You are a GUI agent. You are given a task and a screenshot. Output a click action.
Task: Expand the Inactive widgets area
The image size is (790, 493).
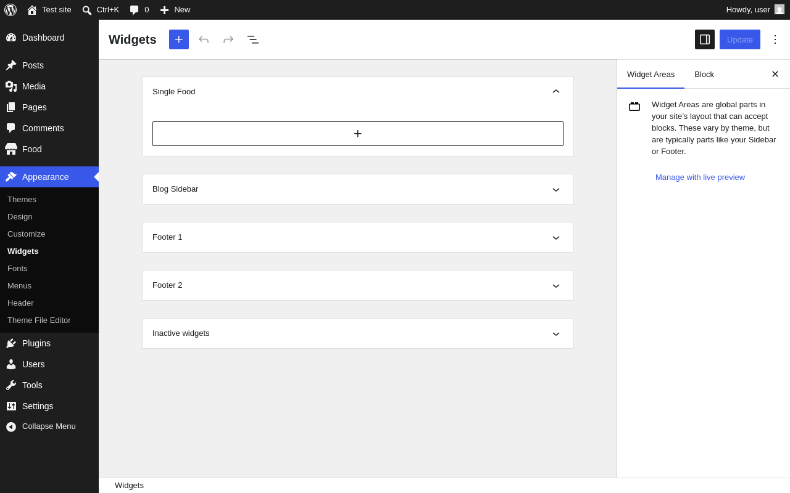coord(358,333)
